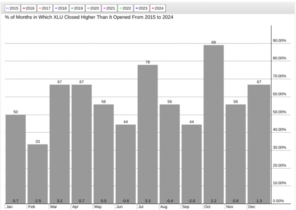Viewport: 296px width, 210px height.
Task: Toggle the 2015 year series button
Action: coord(12,8)
